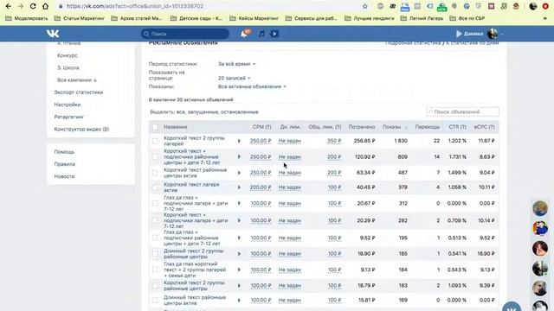Screen dimensions: 554x311
Task: Open '3. Школа' campaign in sidebar
Action: [68, 67]
